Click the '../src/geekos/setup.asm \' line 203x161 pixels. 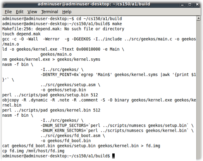[70, 85]
